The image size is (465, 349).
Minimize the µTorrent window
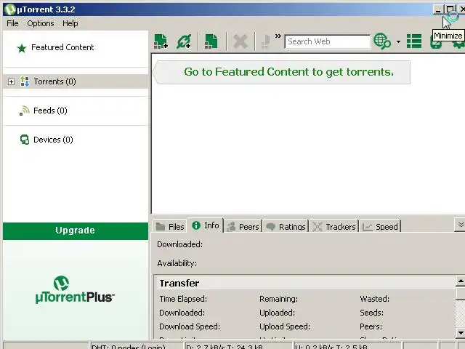pyautogui.click(x=437, y=9)
